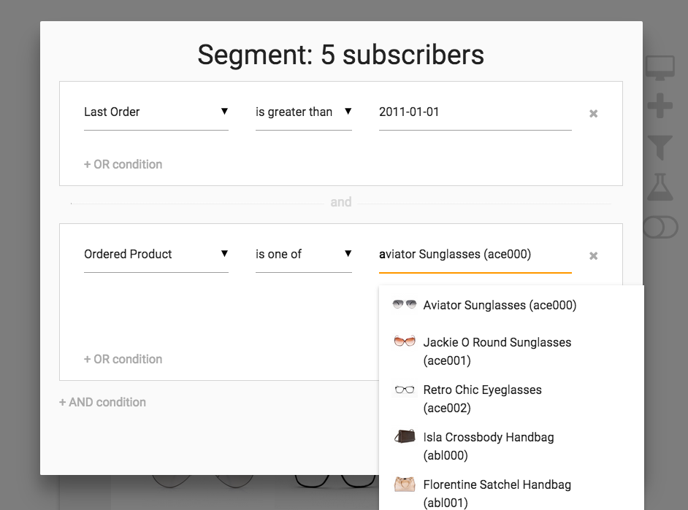Click the + AND condition link
The width and height of the screenshot is (688, 510).
tap(102, 402)
